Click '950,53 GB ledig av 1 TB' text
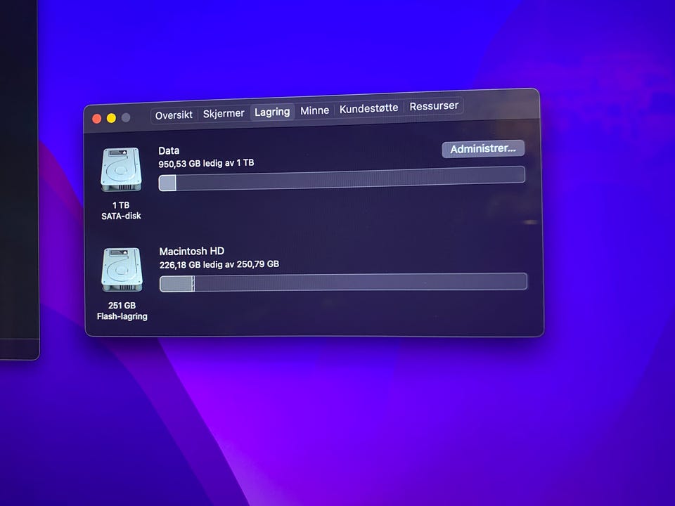Viewport: 675px width, 506px height. 206,164
